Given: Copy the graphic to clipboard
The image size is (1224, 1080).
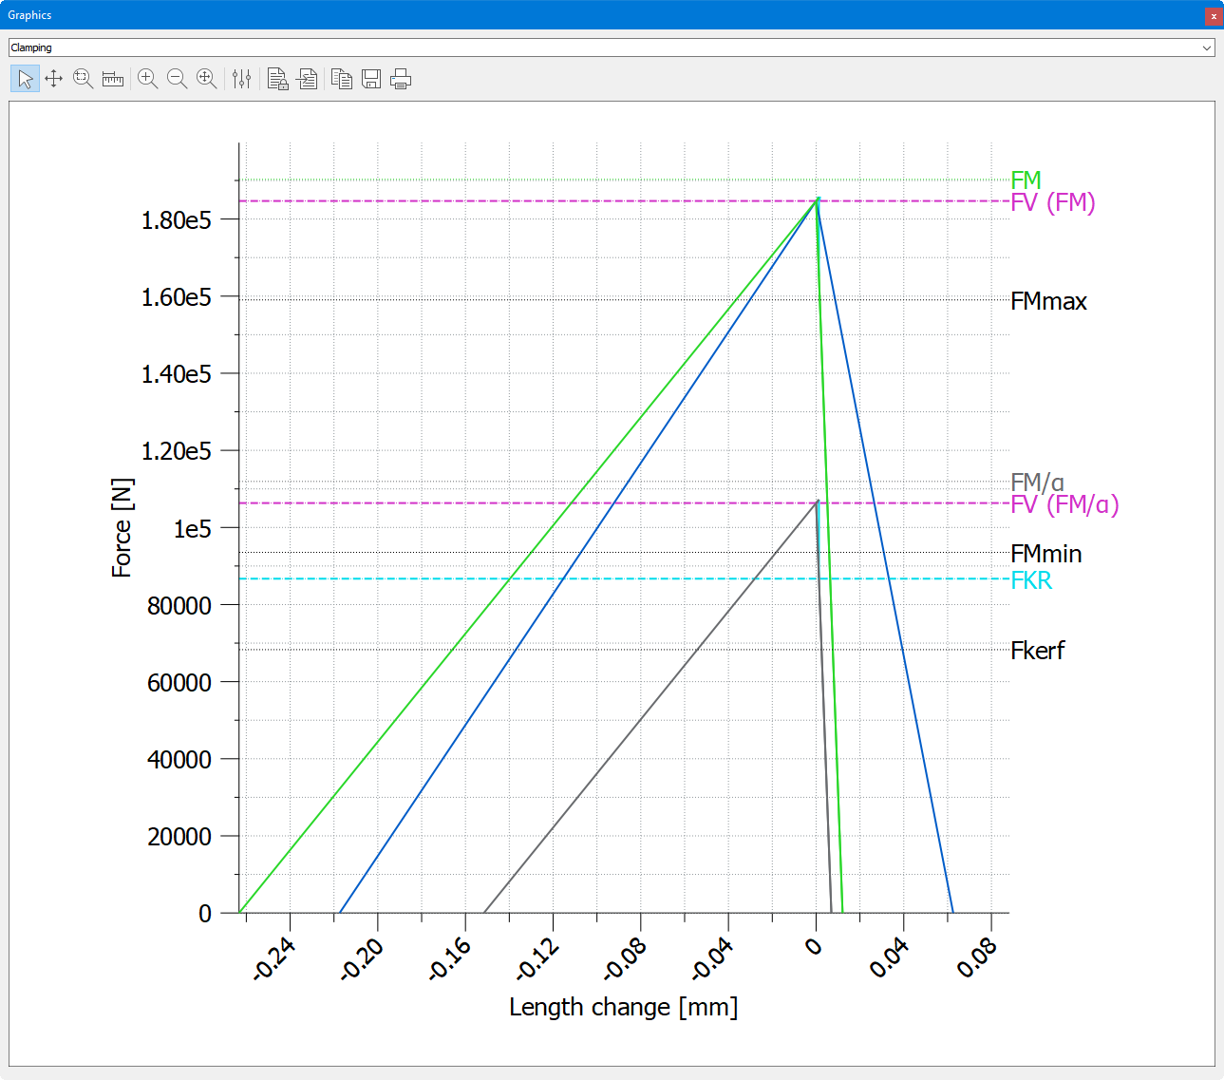Looking at the screenshot, I should point(342,79).
